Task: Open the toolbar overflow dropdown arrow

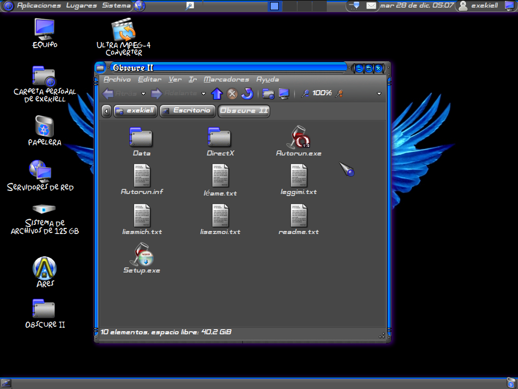Action: tap(379, 94)
